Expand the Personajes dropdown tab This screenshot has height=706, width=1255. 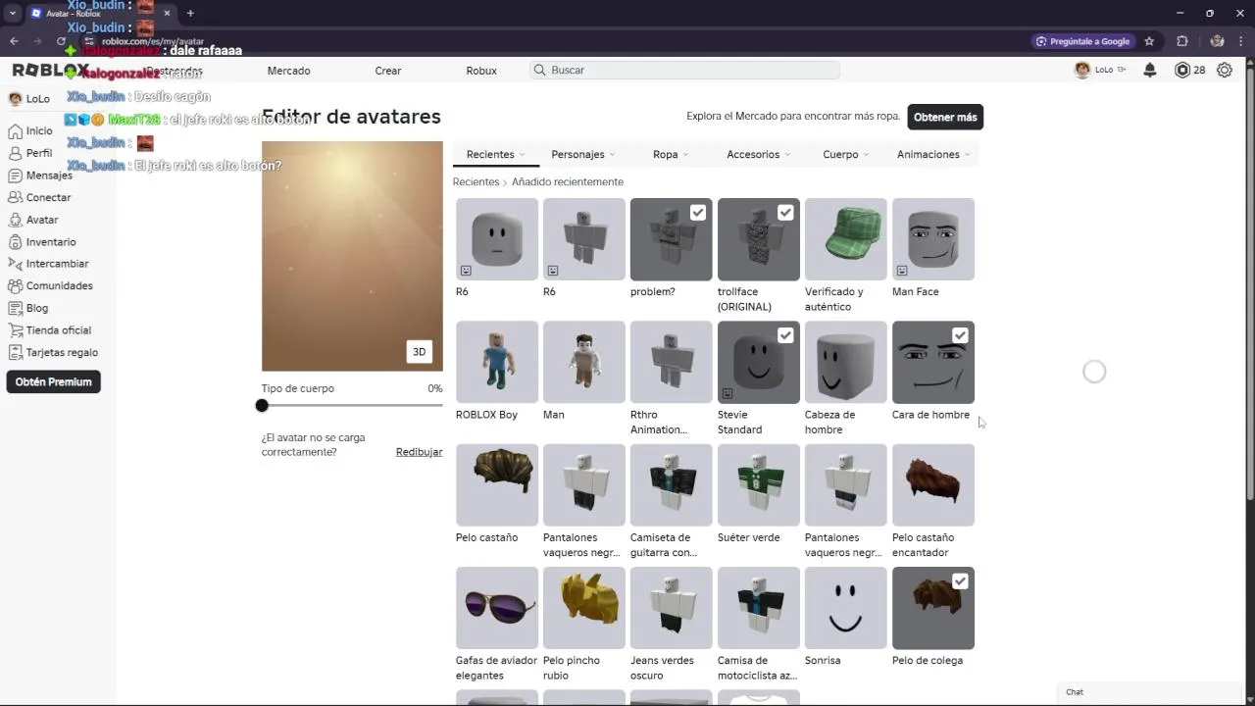582,155
